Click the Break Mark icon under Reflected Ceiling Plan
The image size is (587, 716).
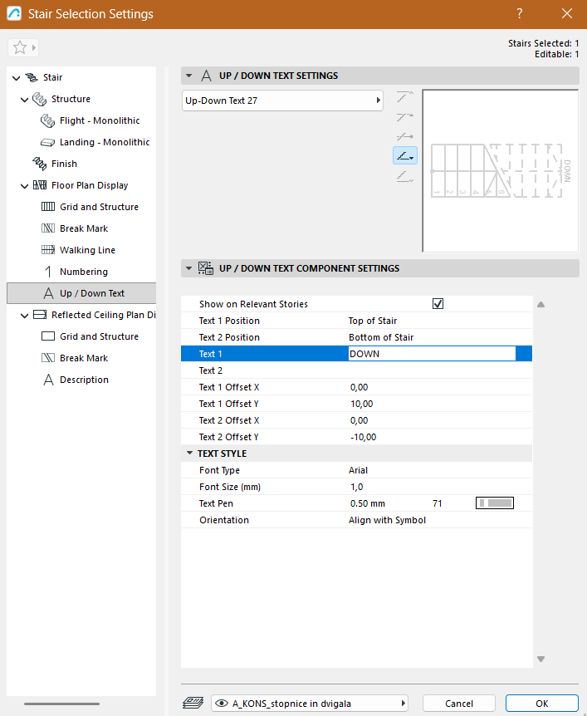tap(48, 358)
